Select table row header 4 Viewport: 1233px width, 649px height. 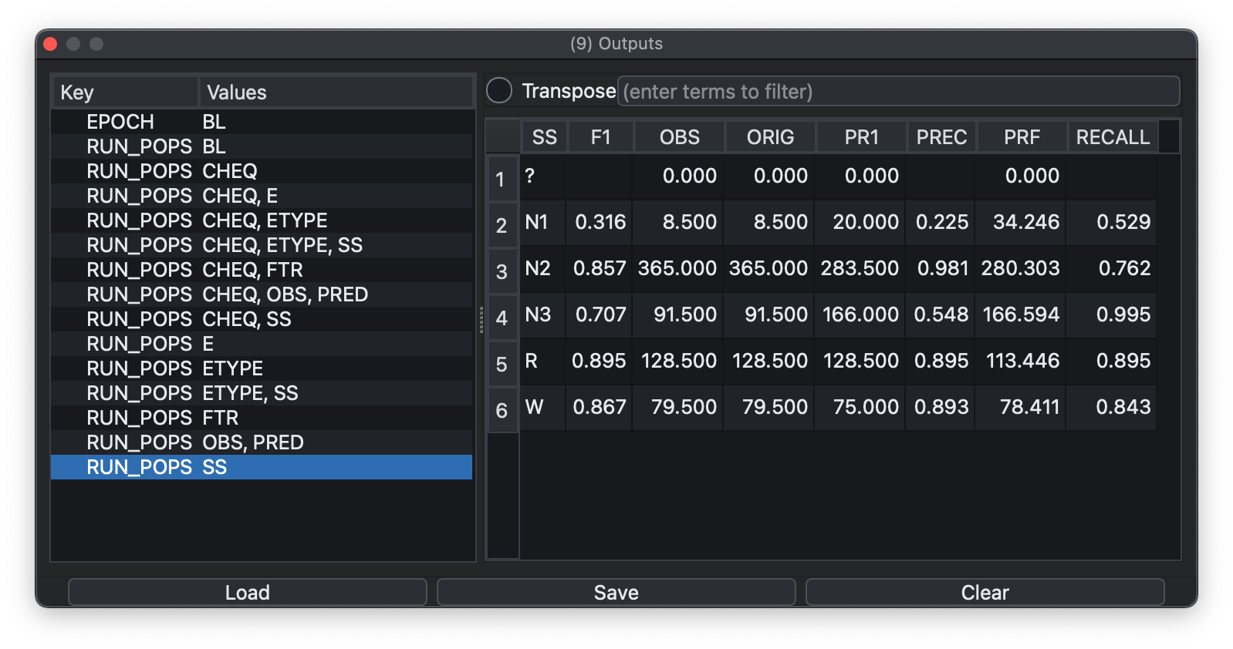502,317
